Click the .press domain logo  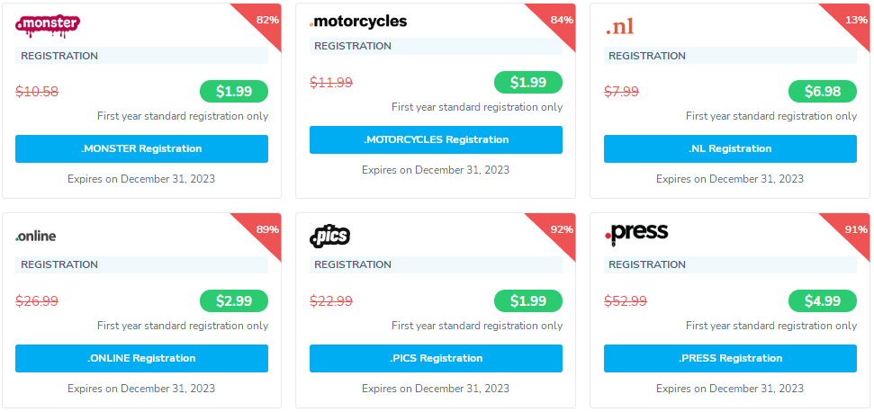(636, 233)
